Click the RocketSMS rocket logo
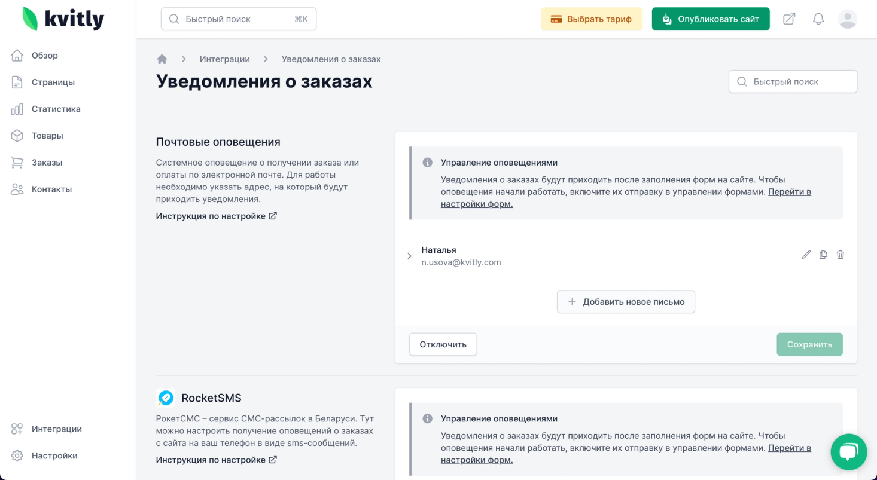The height and width of the screenshot is (480, 877). tap(166, 398)
